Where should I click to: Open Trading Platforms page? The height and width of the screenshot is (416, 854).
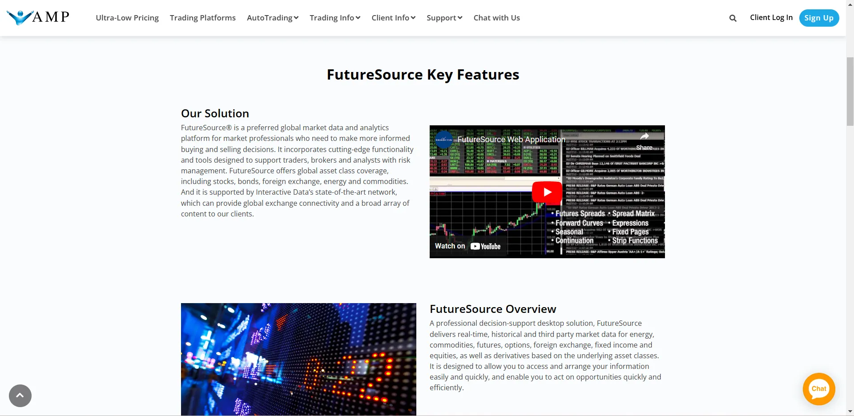click(203, 18)
